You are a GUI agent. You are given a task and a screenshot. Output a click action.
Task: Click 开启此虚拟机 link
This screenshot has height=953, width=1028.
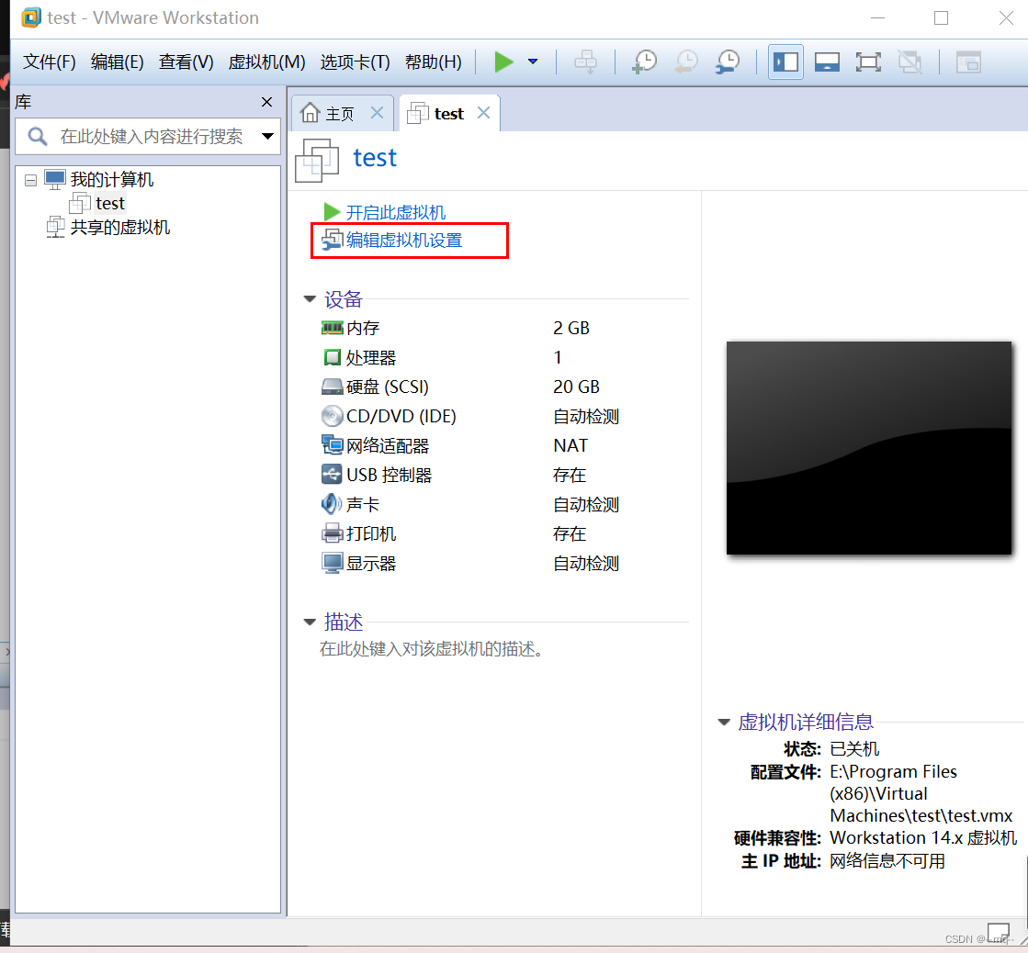click(x=395, y=212)
